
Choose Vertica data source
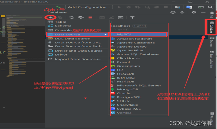pos(139,113)
